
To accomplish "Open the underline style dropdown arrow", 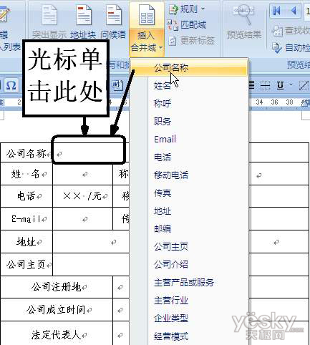I will (x=291, y=84).
